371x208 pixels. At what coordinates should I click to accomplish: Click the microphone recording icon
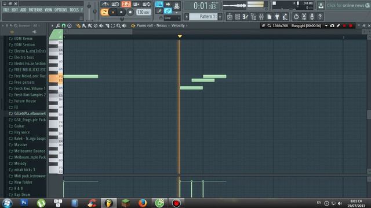click(x=312, y=17)
